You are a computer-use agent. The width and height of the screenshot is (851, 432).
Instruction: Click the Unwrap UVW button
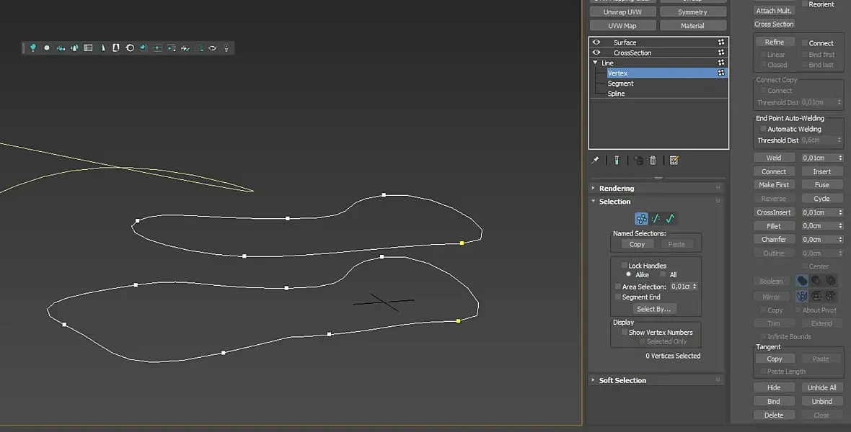point(622,12)
